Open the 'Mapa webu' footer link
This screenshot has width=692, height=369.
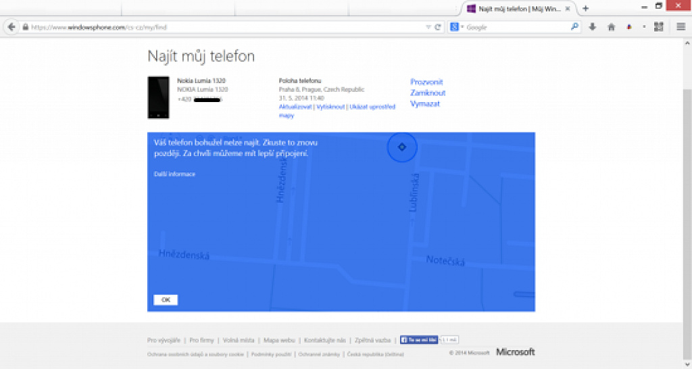(279, 341)
